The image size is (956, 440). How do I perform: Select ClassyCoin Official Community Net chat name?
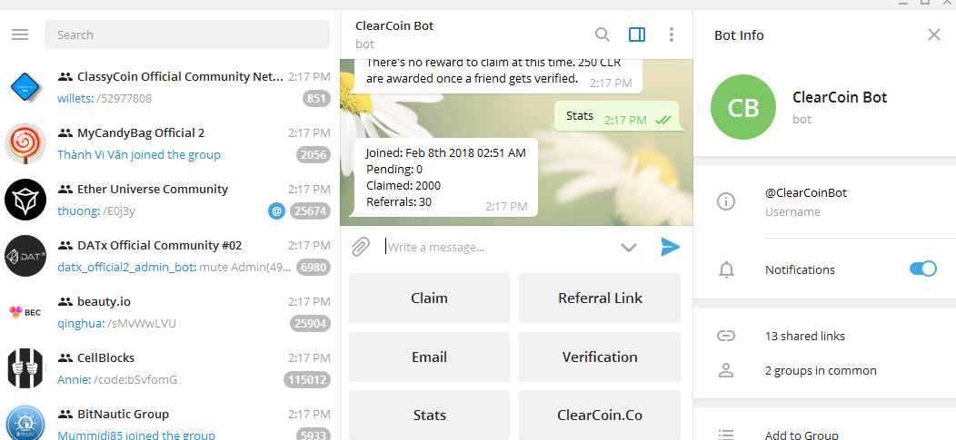click(181, 77)
